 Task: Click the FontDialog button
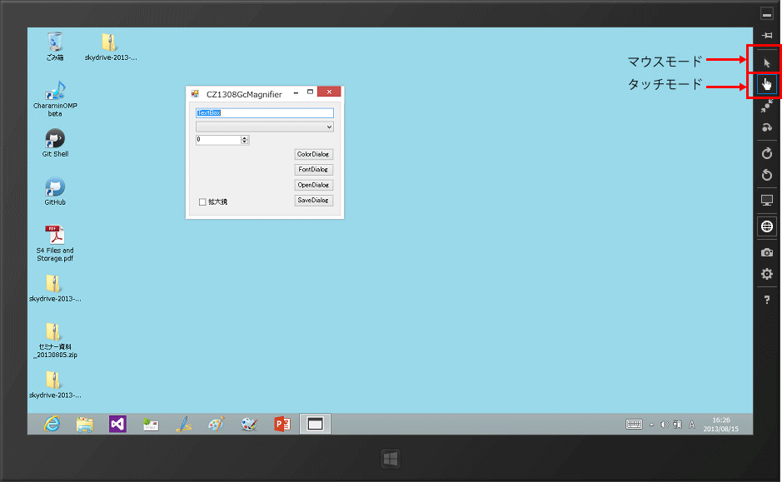click(x=313, y=169)
